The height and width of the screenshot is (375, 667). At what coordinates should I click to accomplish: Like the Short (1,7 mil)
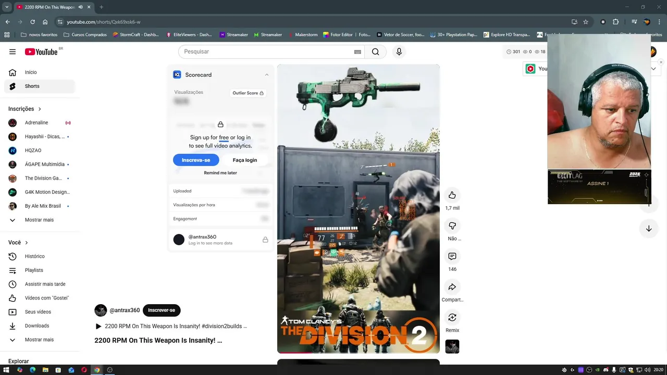(x=452, y=195)
